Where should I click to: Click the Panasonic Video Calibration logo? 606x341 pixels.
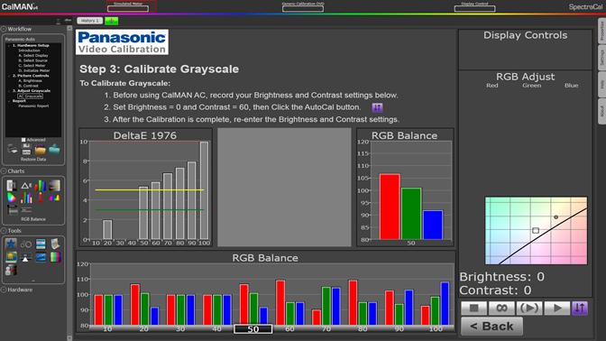pyautogui.click(x=122, y=42)
